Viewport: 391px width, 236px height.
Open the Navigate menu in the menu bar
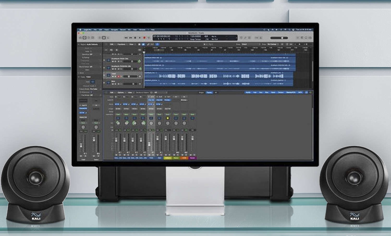[x=114, y=30]
